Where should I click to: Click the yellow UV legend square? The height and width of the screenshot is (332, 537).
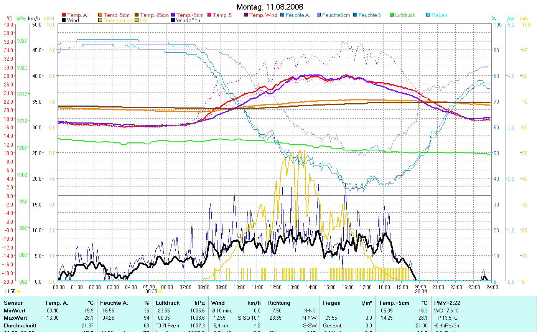(x=137, y=20)
